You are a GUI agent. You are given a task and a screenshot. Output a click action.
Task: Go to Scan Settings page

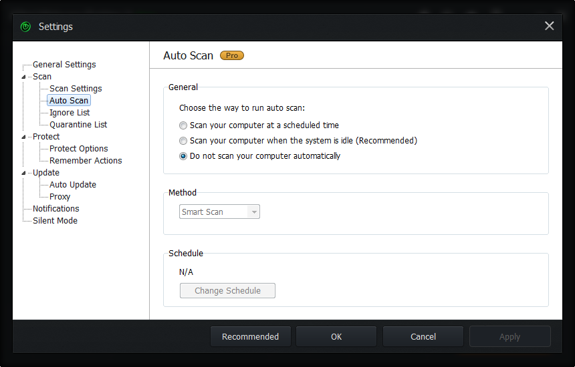[76, 89]
